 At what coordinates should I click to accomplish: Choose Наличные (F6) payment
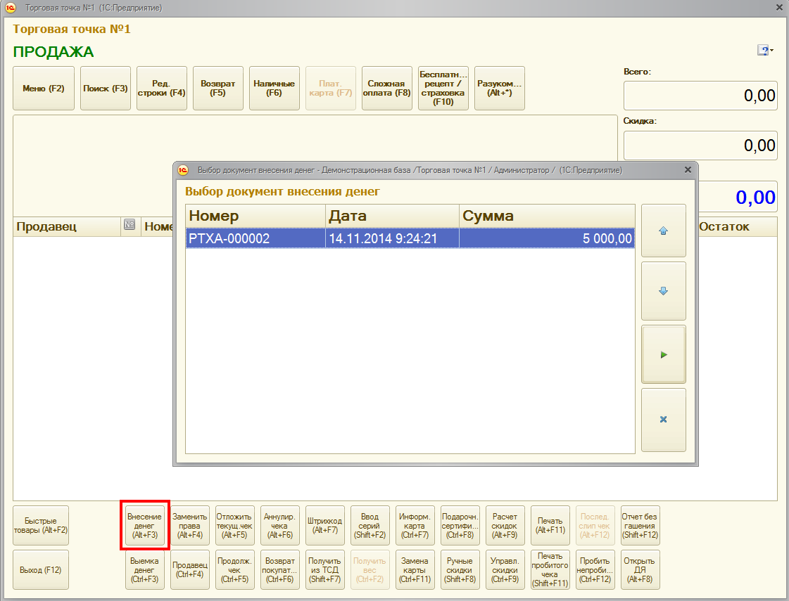click(274, 89)
